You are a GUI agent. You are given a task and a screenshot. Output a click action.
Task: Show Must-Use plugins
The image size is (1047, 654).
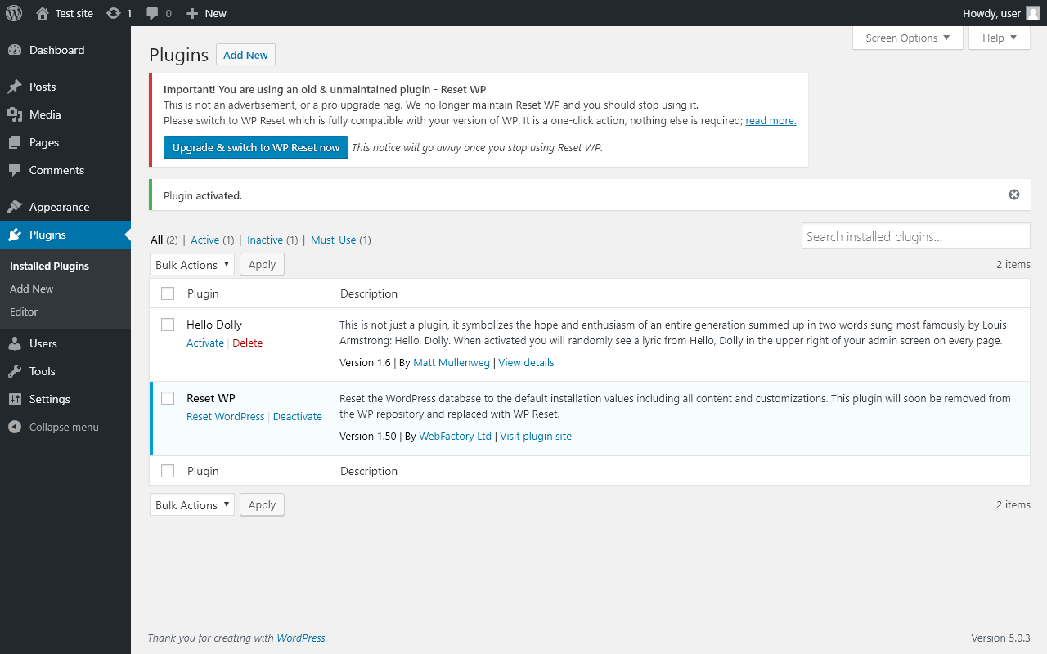point(334,240)
